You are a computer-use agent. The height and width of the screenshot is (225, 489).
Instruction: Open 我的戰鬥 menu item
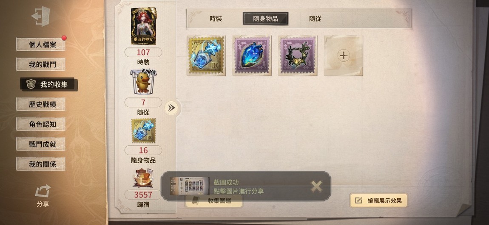click(x=41, y=64)
